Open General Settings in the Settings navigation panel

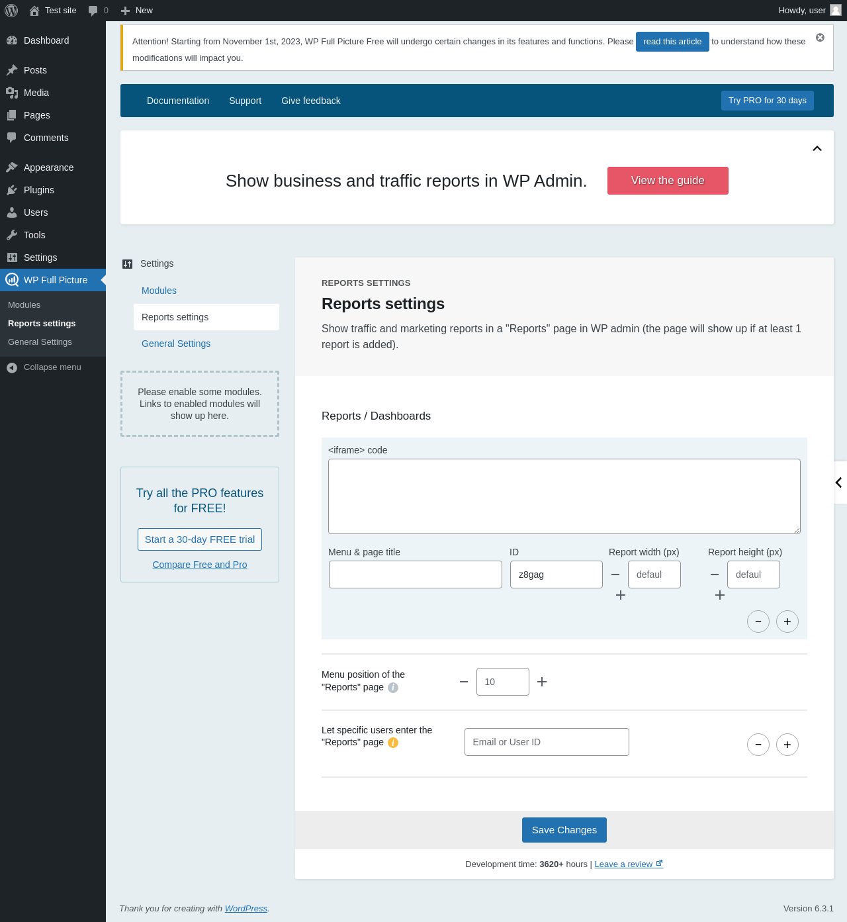[x=176, y=344]
